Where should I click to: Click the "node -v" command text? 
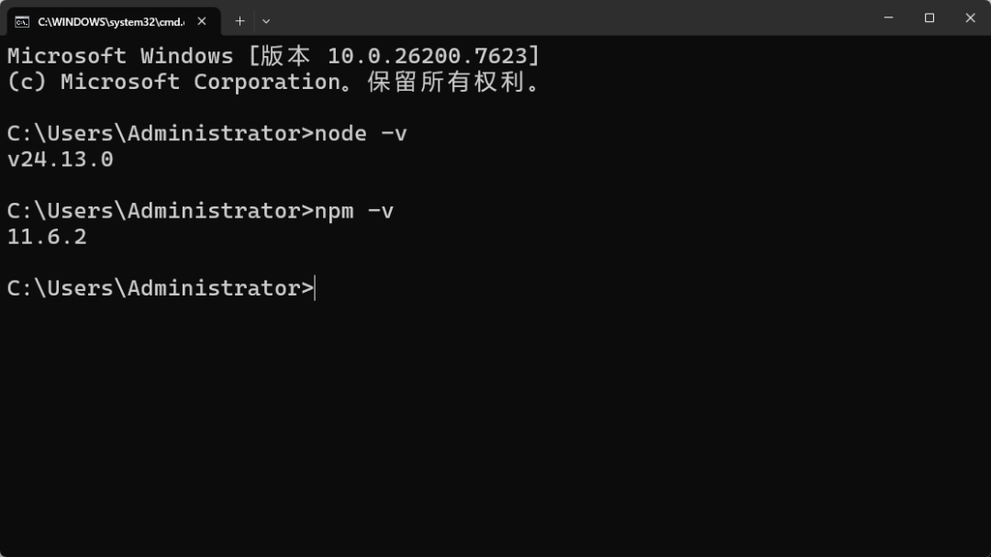(x=361, y=134)
